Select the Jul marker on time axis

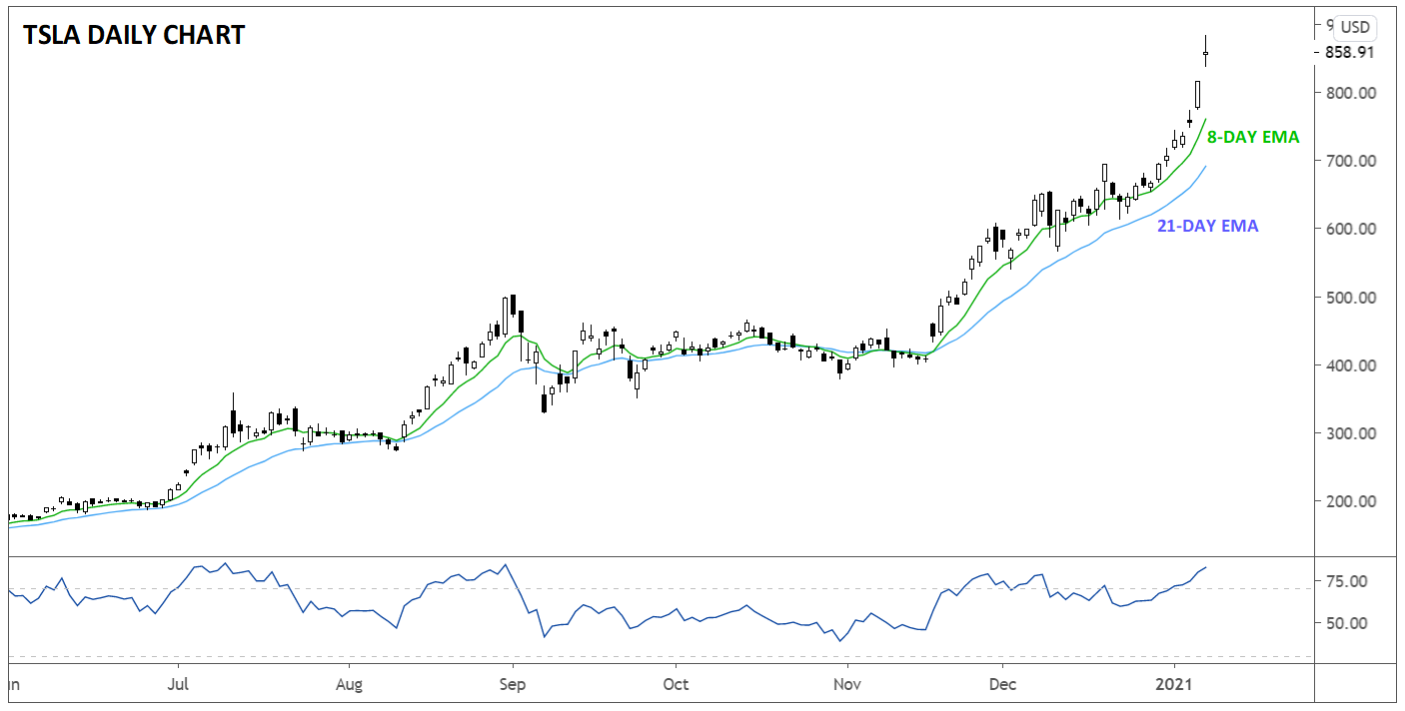(x=178, y=685)
